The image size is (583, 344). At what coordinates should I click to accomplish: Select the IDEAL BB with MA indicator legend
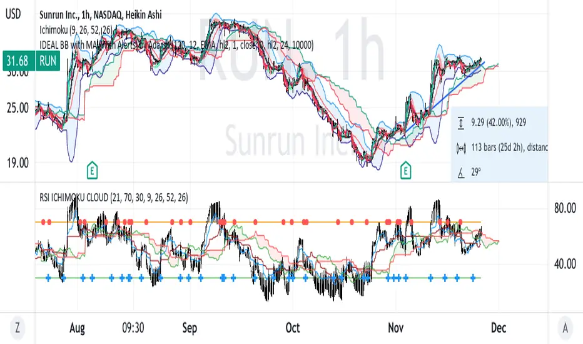(176, 45)
